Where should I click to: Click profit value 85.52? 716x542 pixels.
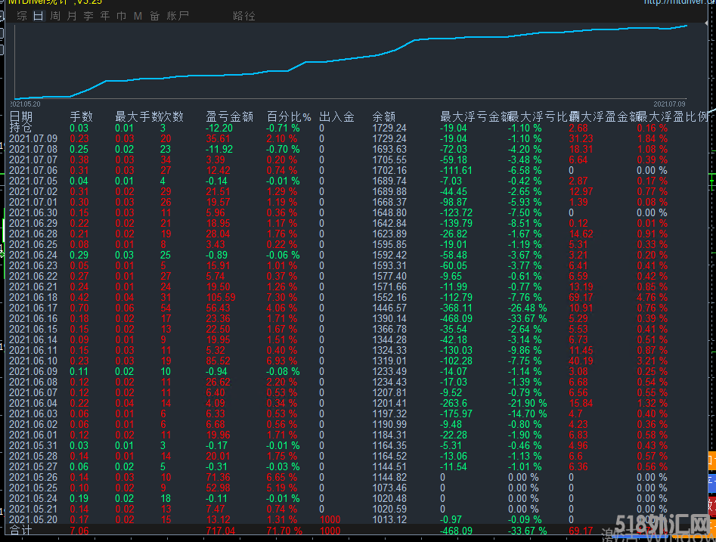click(x=218, y=361)
